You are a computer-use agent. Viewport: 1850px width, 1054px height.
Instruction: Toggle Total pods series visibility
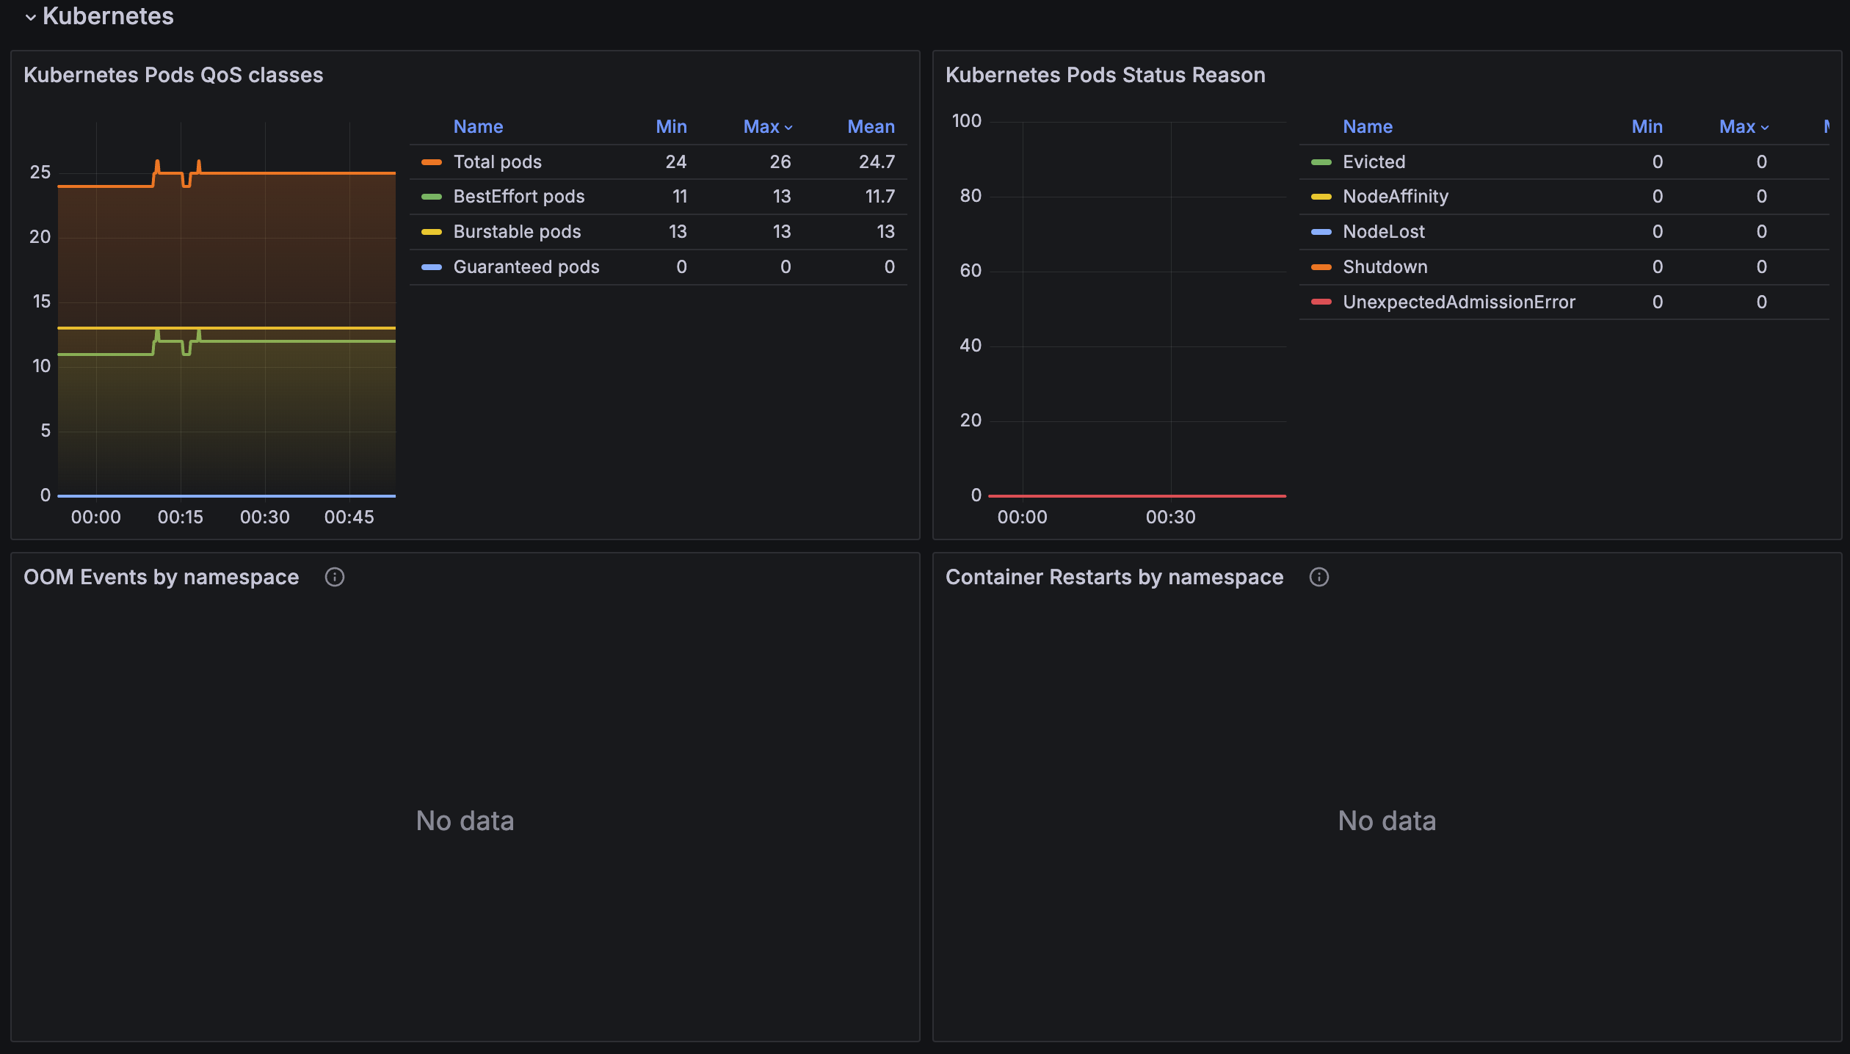pos(497,161)
